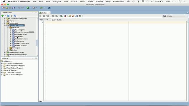The width and height of the screenshot is (189, 106).
Task: Click the Wi-Fi icon in menu bar
Action: coord(143,1)
